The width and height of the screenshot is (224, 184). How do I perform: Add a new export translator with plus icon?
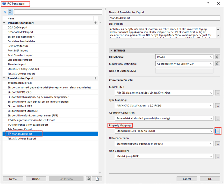click(96, 78)
